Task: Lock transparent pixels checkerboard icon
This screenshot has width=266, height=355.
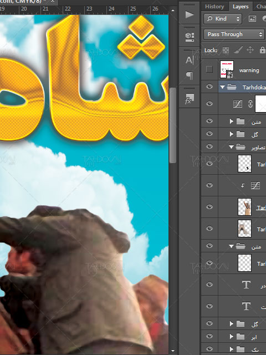Action: 226,50
